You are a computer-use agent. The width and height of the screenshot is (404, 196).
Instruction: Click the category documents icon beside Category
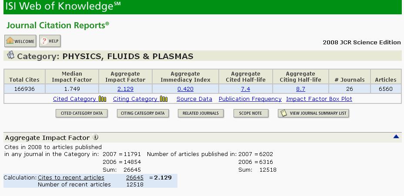pyautogui.click(x=10, y=55)
